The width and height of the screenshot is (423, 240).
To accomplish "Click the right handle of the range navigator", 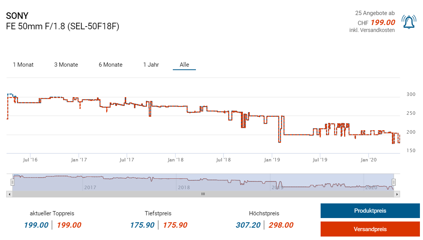I will click(393, 182).
